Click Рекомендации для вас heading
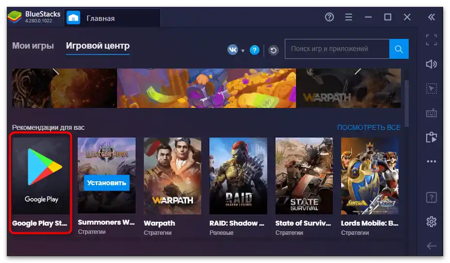 (48, 127)
